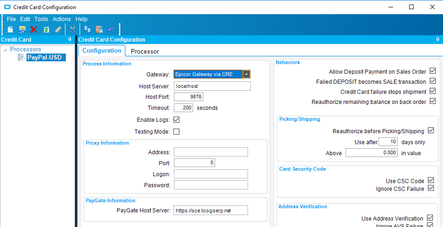This screenshot has height=227, width=443.
Task: Click the red X Delete icon
Action: click(x=34, y=29)
